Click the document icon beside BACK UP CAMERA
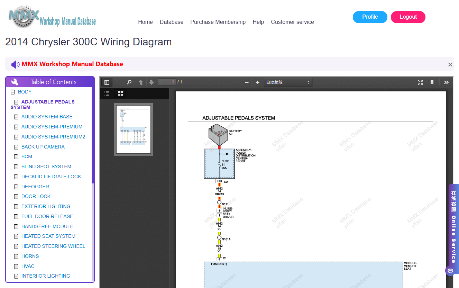The height and width of the screenshot is (288, 459). (16, 147)
